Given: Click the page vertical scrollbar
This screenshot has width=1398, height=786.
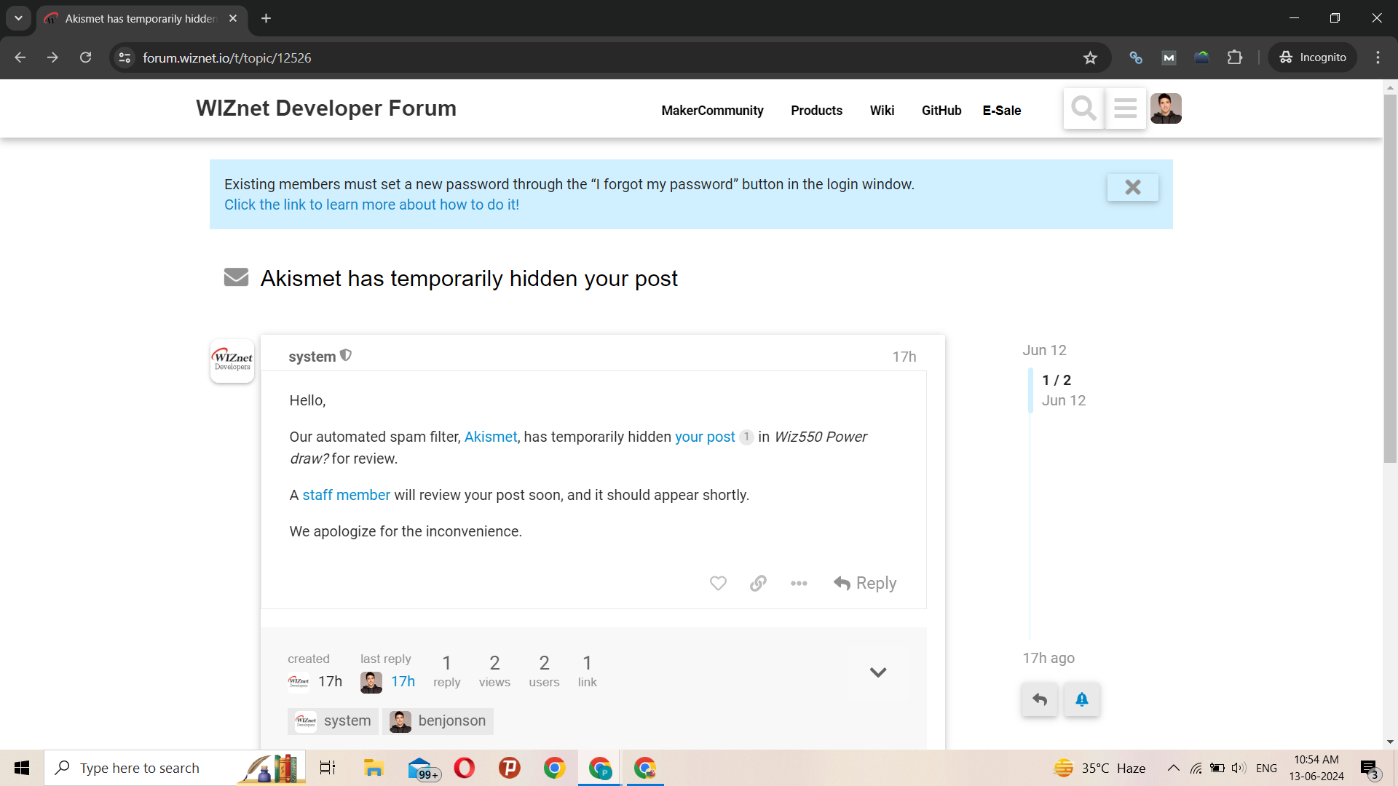Looking at the screenshot, I should coord(1390,278).
